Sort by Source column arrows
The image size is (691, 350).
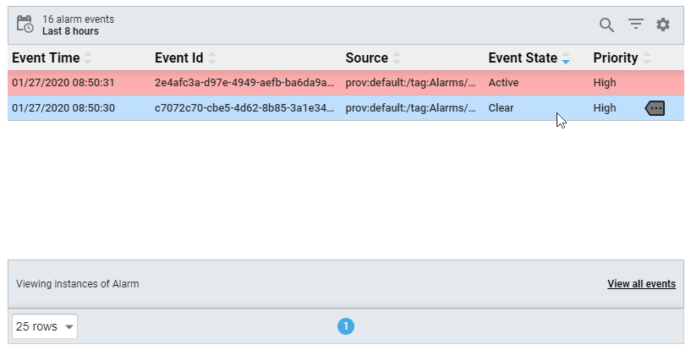click(x=397, y=58)
